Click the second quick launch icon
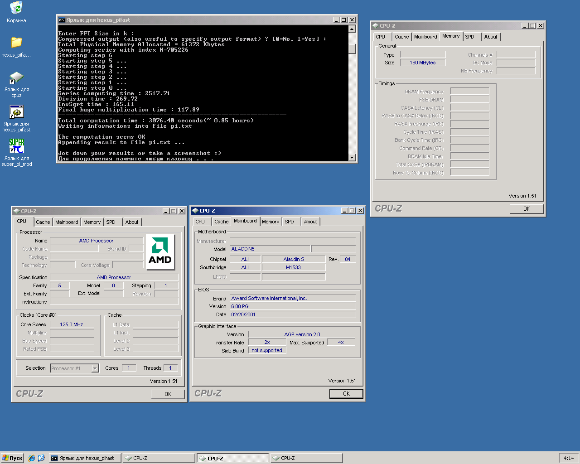 (x=41, y=458)
